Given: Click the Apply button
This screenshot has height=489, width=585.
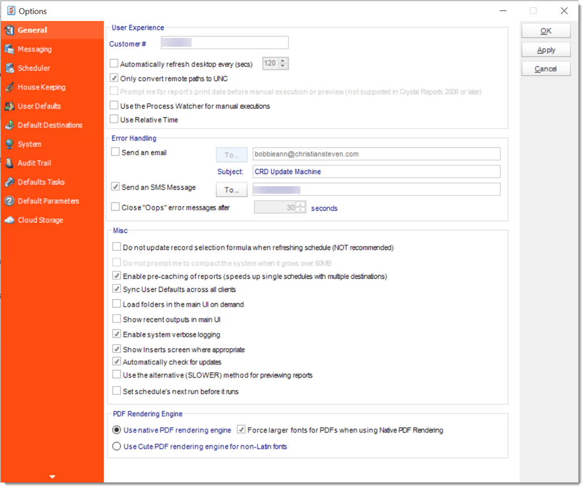Looking at the screenshot, I should point(546,50).
